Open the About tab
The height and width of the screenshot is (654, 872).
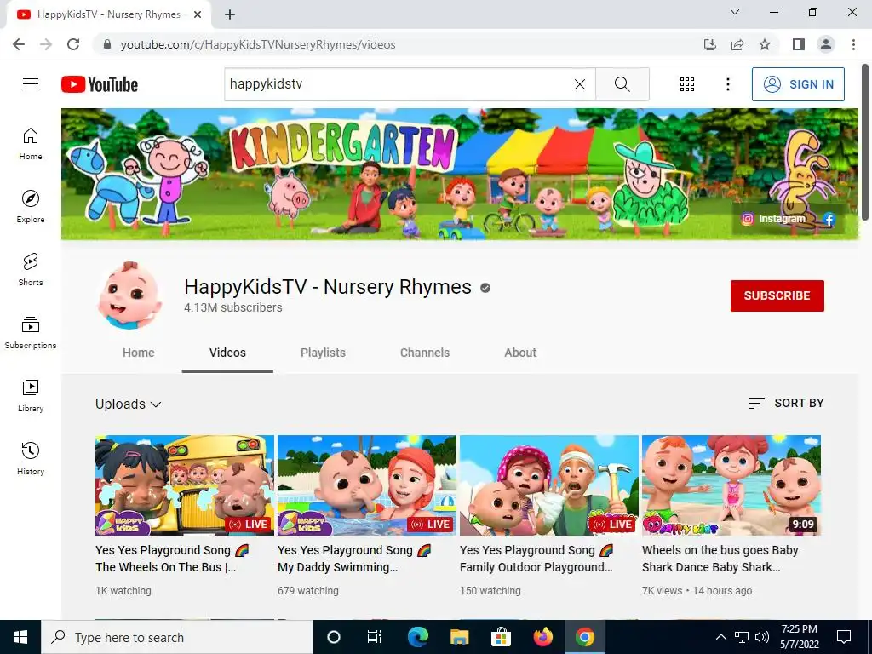pyautogui.click(x=520, y=353)
